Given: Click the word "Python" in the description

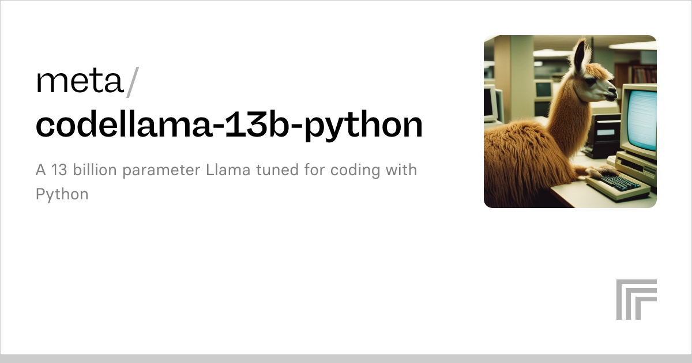Looking at the screenshot, I should pos(62,194).
